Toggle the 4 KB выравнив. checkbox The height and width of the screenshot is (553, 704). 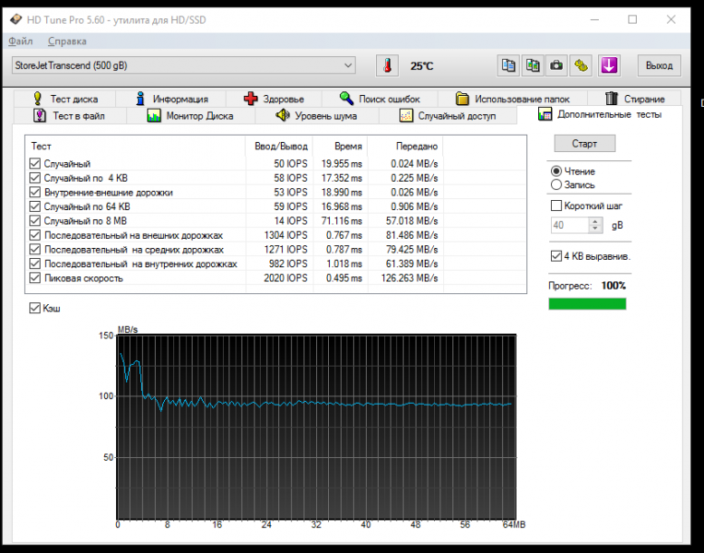(x=556, y=256)
